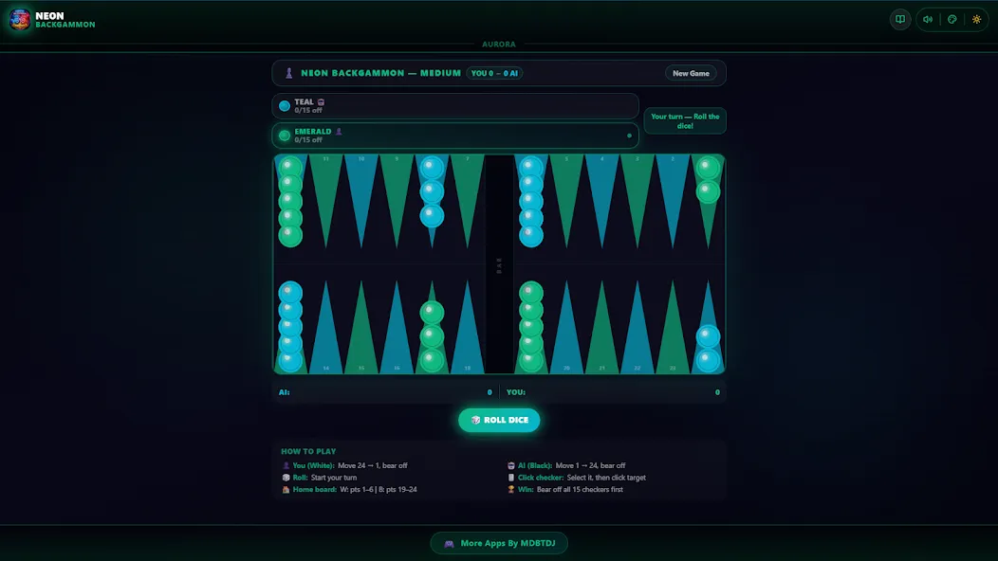
Task: Click the AI: 0 counter
Action: (385, 392)
